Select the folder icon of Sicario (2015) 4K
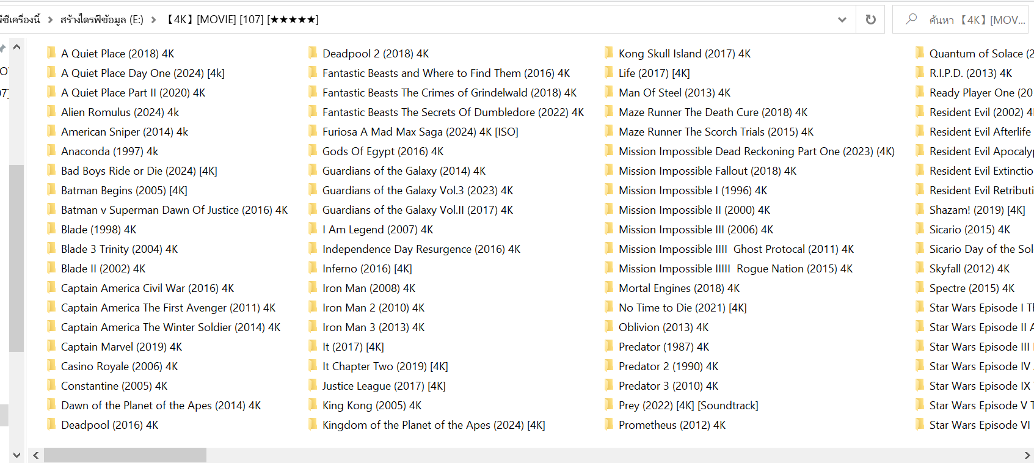Viewport: 1034px width, 463px height. pyautogui.click(x=920, y=229)
